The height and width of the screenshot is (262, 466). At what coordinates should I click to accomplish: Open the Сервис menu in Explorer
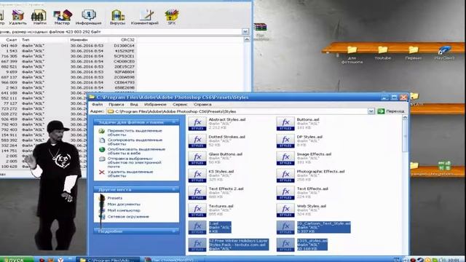pyautogui.click(x=180, y=104)
